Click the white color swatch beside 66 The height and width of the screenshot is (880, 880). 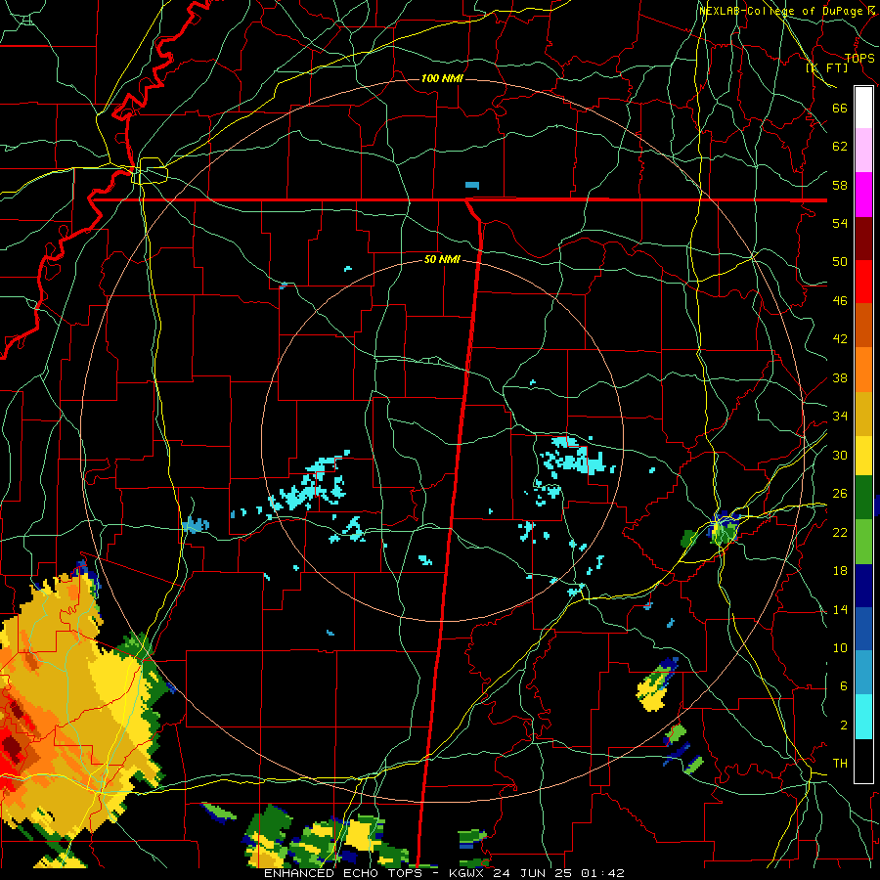863,108
